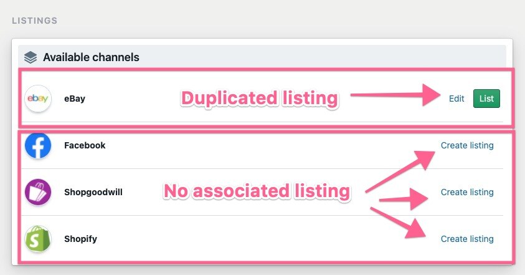Create listing for Shopgoodwill
This screenshot has height=275, width=525.
click(467, 192)
